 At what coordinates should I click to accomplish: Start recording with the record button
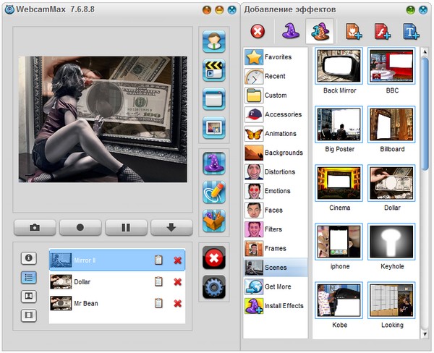pos(80,227)
